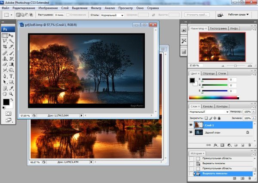This screenshot has width=258, height=183.
Task: Open the Выделение menu
Action: (x=80, y=8)
